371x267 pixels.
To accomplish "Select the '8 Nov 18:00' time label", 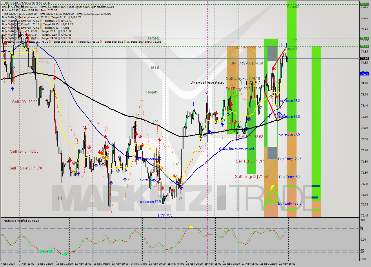I will pyautogui.click(x=45, y=264).
